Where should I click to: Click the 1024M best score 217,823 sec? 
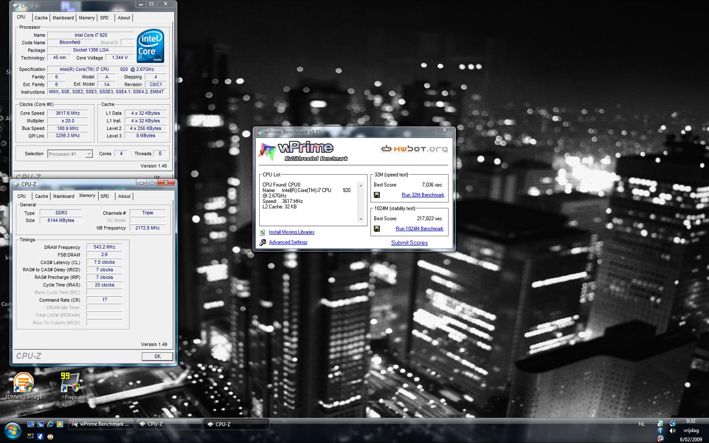(x=429, y=218)
